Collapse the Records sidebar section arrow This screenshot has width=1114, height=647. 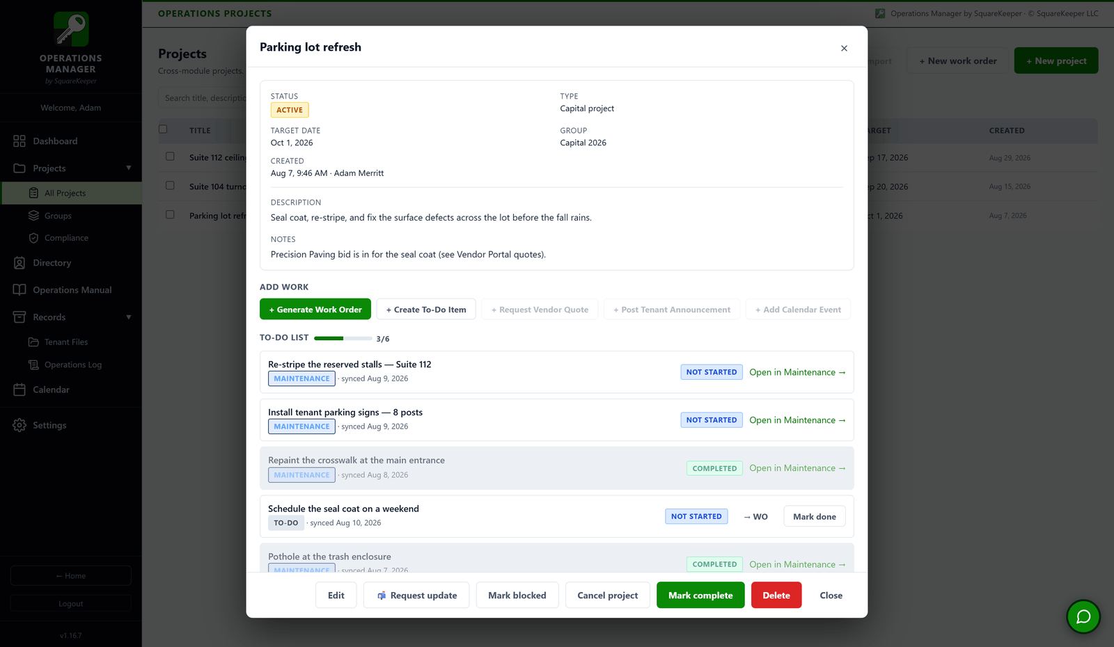(x=129, y=317)
